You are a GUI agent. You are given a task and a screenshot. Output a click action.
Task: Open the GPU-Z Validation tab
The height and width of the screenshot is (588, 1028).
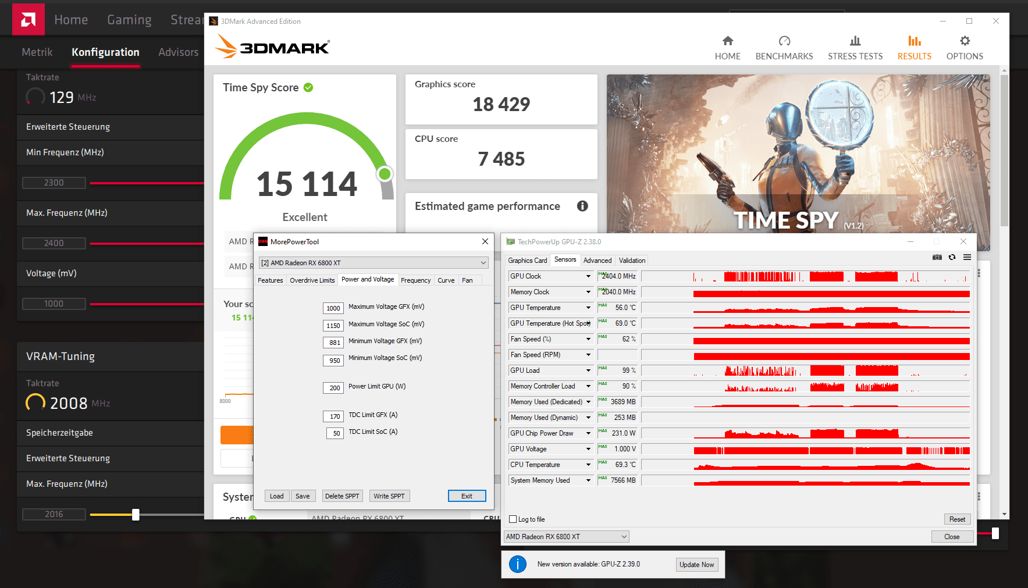[x=632, y=261]
